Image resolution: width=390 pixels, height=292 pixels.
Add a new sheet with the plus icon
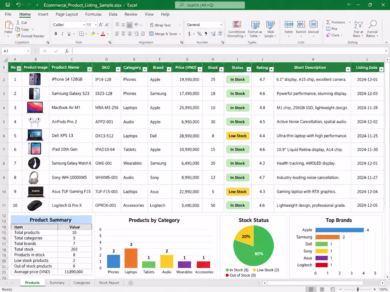(x=131, y=283)
